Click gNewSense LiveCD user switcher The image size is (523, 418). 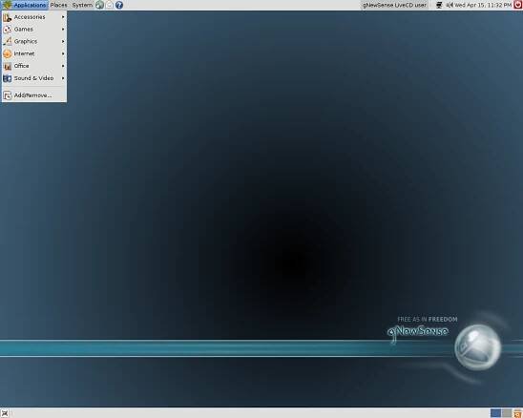tap(394, 5)
